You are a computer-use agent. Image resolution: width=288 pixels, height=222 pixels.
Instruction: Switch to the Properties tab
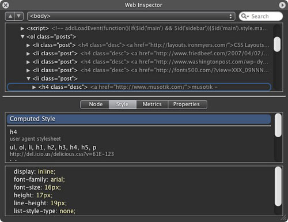pyautogui.click(x=187, y=104)
